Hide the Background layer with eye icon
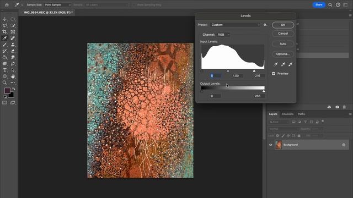 tap(271, 145)
